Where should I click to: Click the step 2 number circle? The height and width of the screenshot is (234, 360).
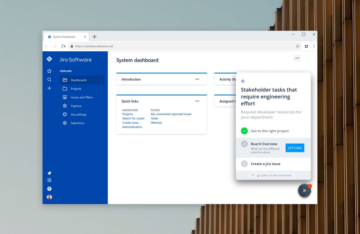[244, 144]
